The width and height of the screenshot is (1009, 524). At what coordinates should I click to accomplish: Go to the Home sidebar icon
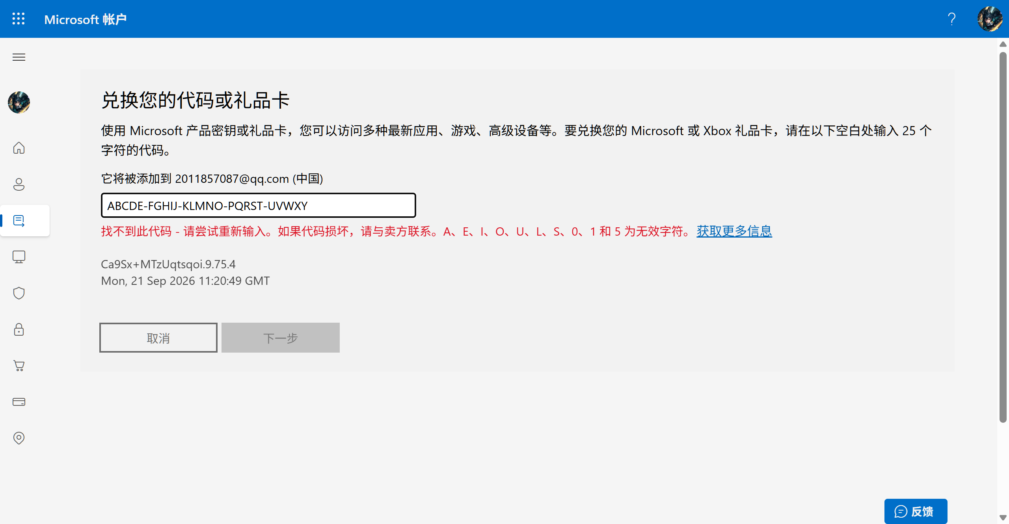click(x=19, y=148)
